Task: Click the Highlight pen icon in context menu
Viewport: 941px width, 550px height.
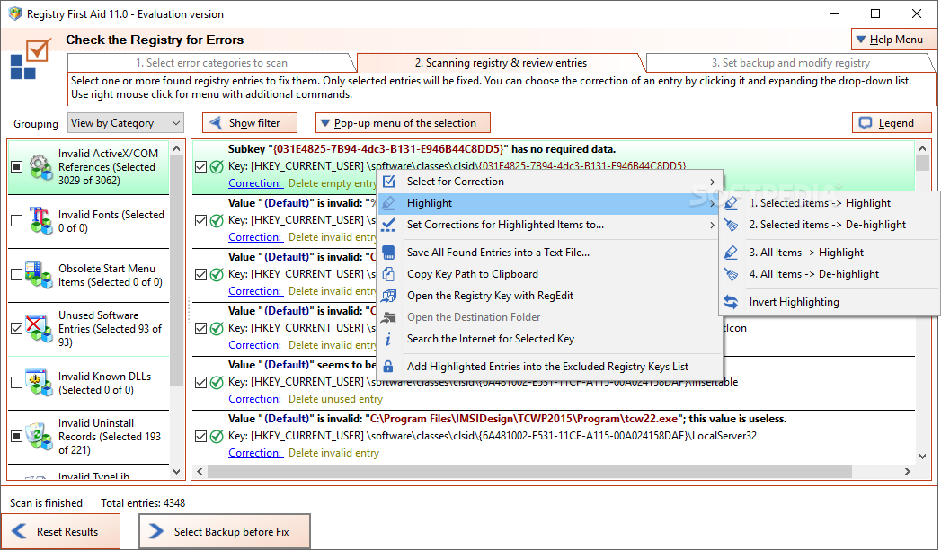Action: (x=389, y=203)
